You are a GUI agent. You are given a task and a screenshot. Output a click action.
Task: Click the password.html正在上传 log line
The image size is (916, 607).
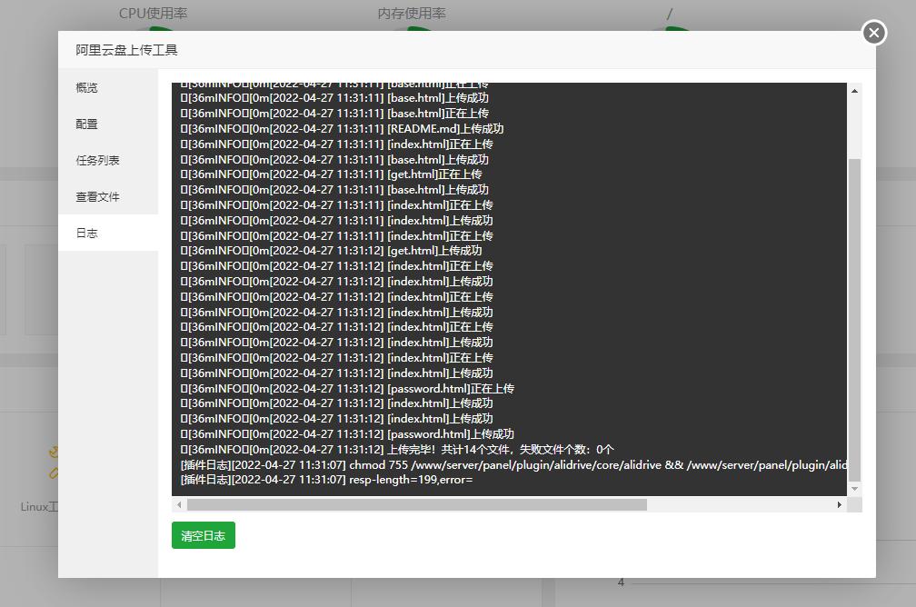[x=347, y=389]
